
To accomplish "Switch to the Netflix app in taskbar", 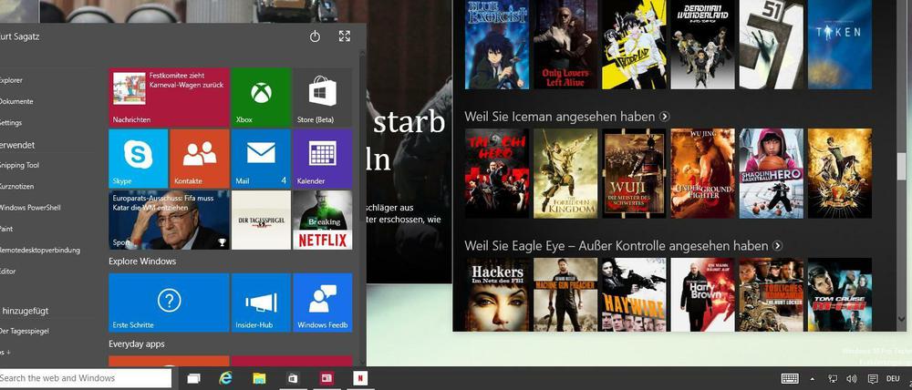I will pos(360,378).
